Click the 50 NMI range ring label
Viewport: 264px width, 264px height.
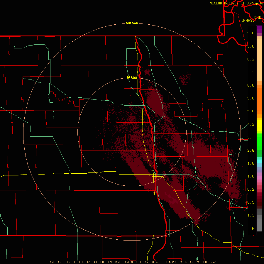[132, 77]
